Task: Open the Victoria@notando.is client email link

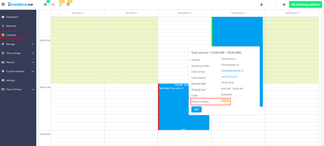Action: point(231,71)
